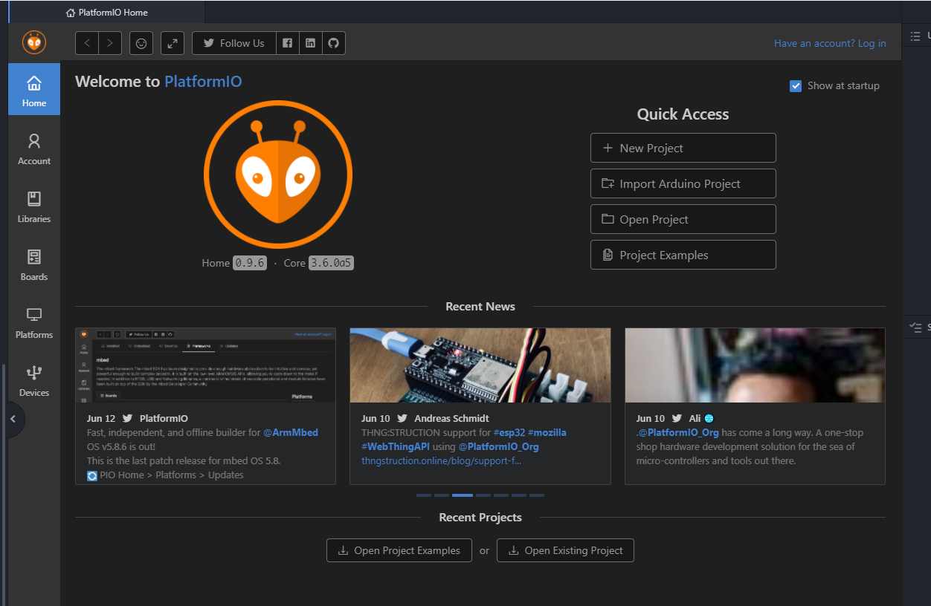Click the Open Project button in Quick Access

click(683, 219)
